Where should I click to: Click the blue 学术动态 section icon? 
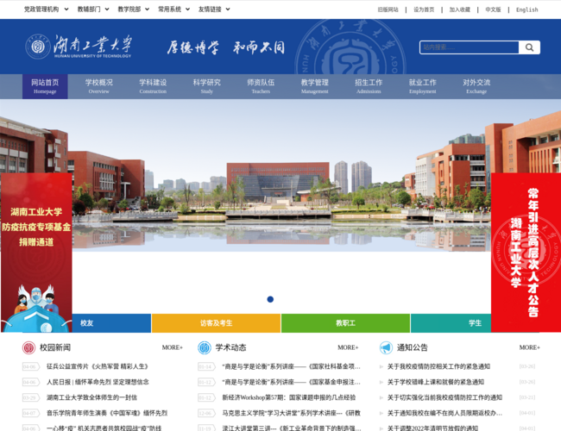pos(205,347)
